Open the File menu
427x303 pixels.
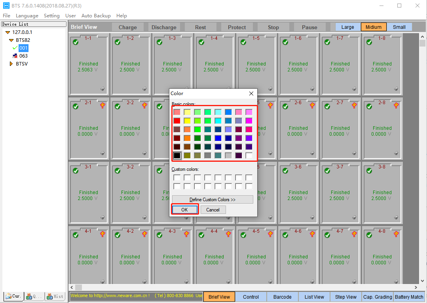click(x=7, y=16)
